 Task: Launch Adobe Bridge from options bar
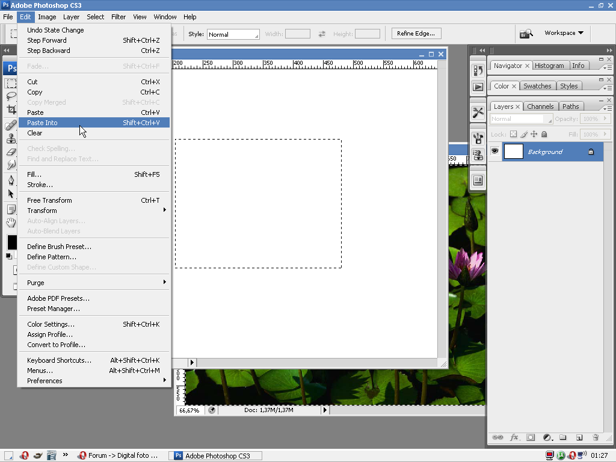click(x=526, y=34)
